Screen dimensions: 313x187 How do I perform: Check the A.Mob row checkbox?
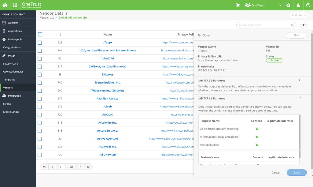click(40, 107)
